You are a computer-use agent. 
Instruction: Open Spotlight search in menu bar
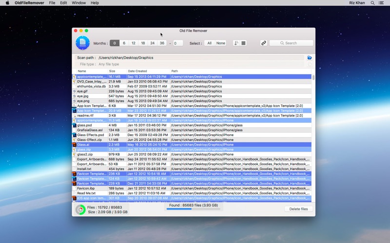tap(372, 3)
